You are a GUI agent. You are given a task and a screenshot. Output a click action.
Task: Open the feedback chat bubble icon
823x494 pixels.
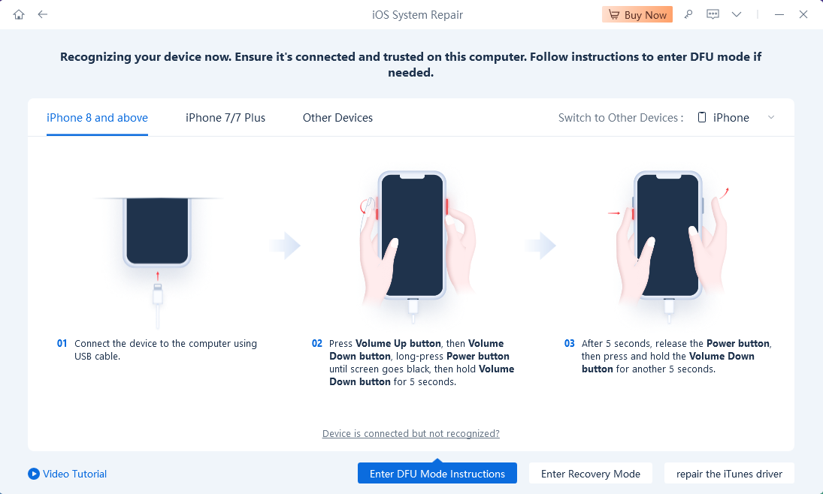[x=713, y=14]
